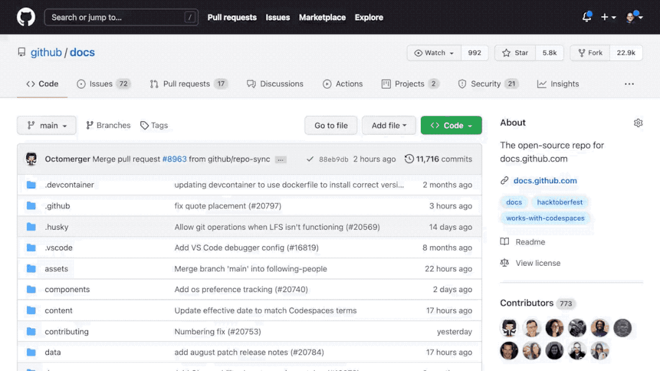Open the .husky folder
Screen dimensions: 660x371
[56, 227]
